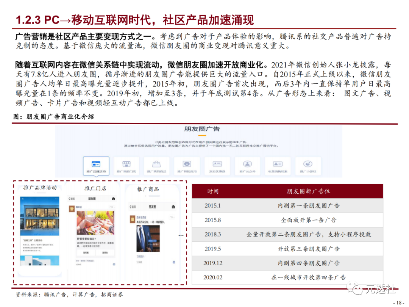The image size is (409, 307).
Task: Click the 西装专卖店 account name link
Action: 141,217
